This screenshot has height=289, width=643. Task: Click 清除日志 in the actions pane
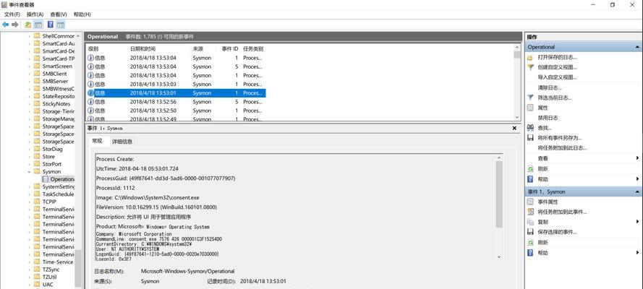click(x=550, y=87)
